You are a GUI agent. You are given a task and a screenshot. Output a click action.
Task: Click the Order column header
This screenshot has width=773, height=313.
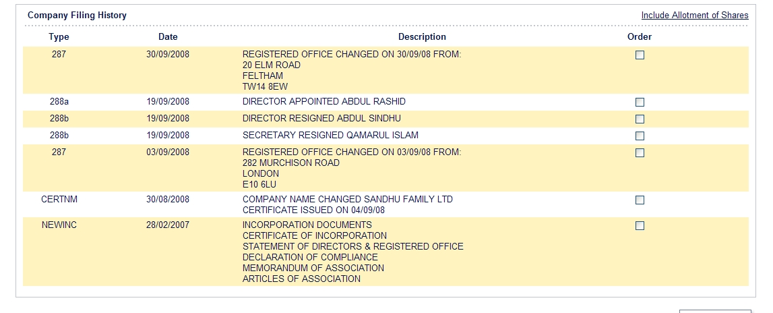[640, 37]
